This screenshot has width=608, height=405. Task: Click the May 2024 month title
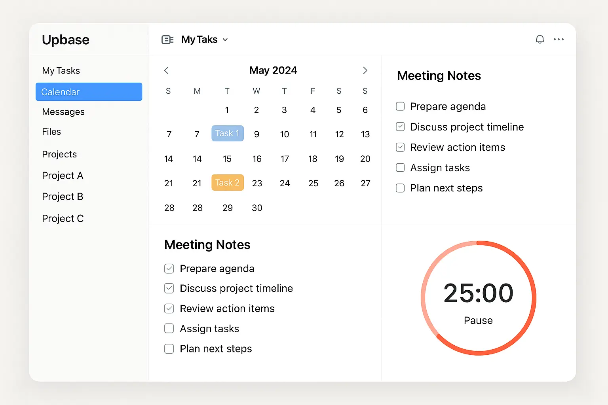pyautogui.click(x=273, y=70)
